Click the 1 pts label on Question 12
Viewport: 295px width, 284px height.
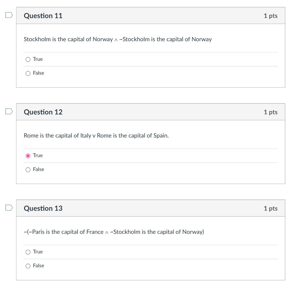click(x=270, y=112)
